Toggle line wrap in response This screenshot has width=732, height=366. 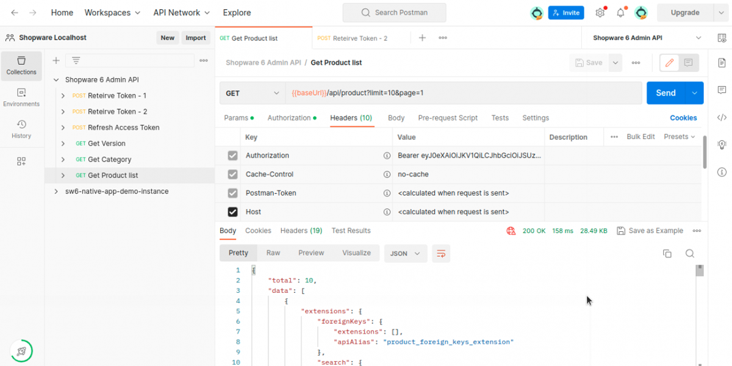pyautogui.click(x=441, y=253)
